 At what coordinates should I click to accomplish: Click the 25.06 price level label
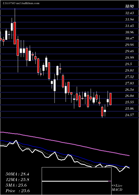(x=130, y=109)
